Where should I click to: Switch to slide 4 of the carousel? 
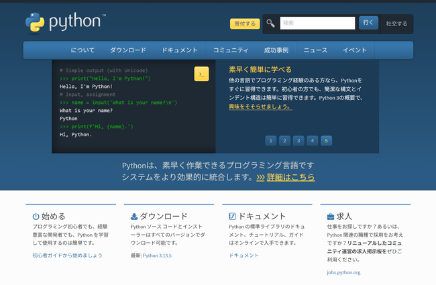click(313, 141)
